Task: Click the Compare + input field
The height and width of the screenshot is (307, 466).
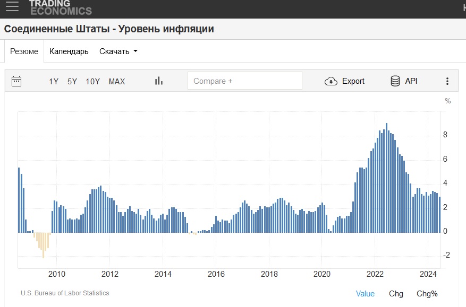Action: (244, 81)
